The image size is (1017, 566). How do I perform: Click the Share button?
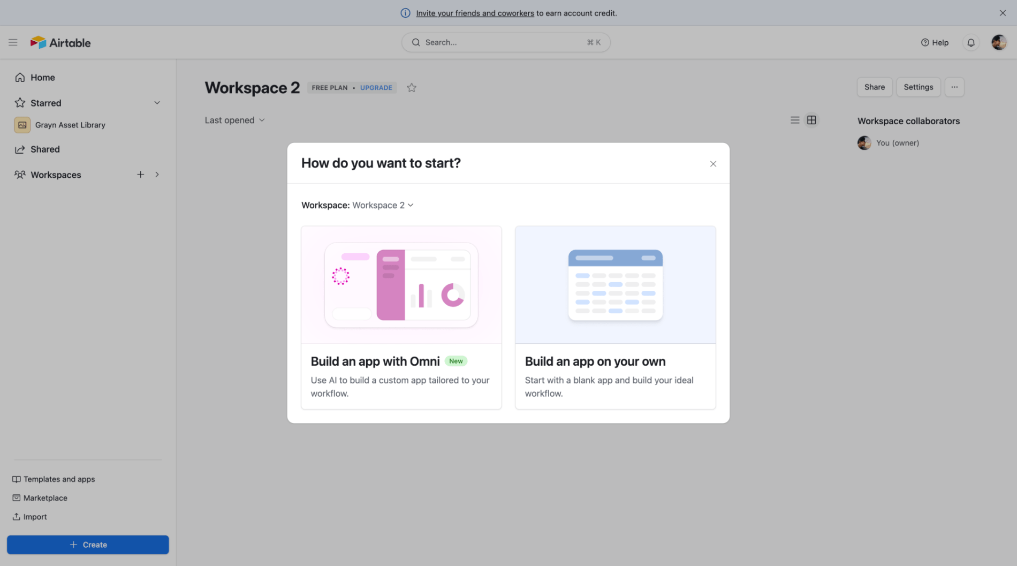point(874,87)
